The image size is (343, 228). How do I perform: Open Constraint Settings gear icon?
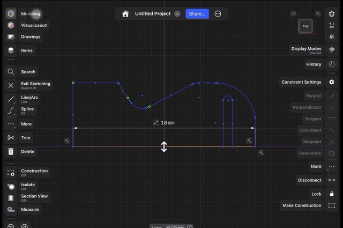[332, 82]
